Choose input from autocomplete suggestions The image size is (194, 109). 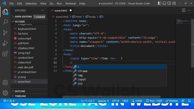[120, 79]
